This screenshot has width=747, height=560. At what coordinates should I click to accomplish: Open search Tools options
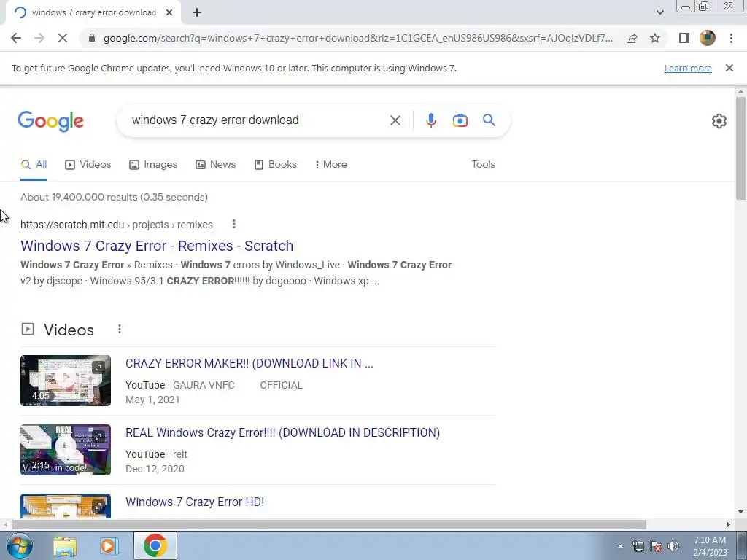483,164
